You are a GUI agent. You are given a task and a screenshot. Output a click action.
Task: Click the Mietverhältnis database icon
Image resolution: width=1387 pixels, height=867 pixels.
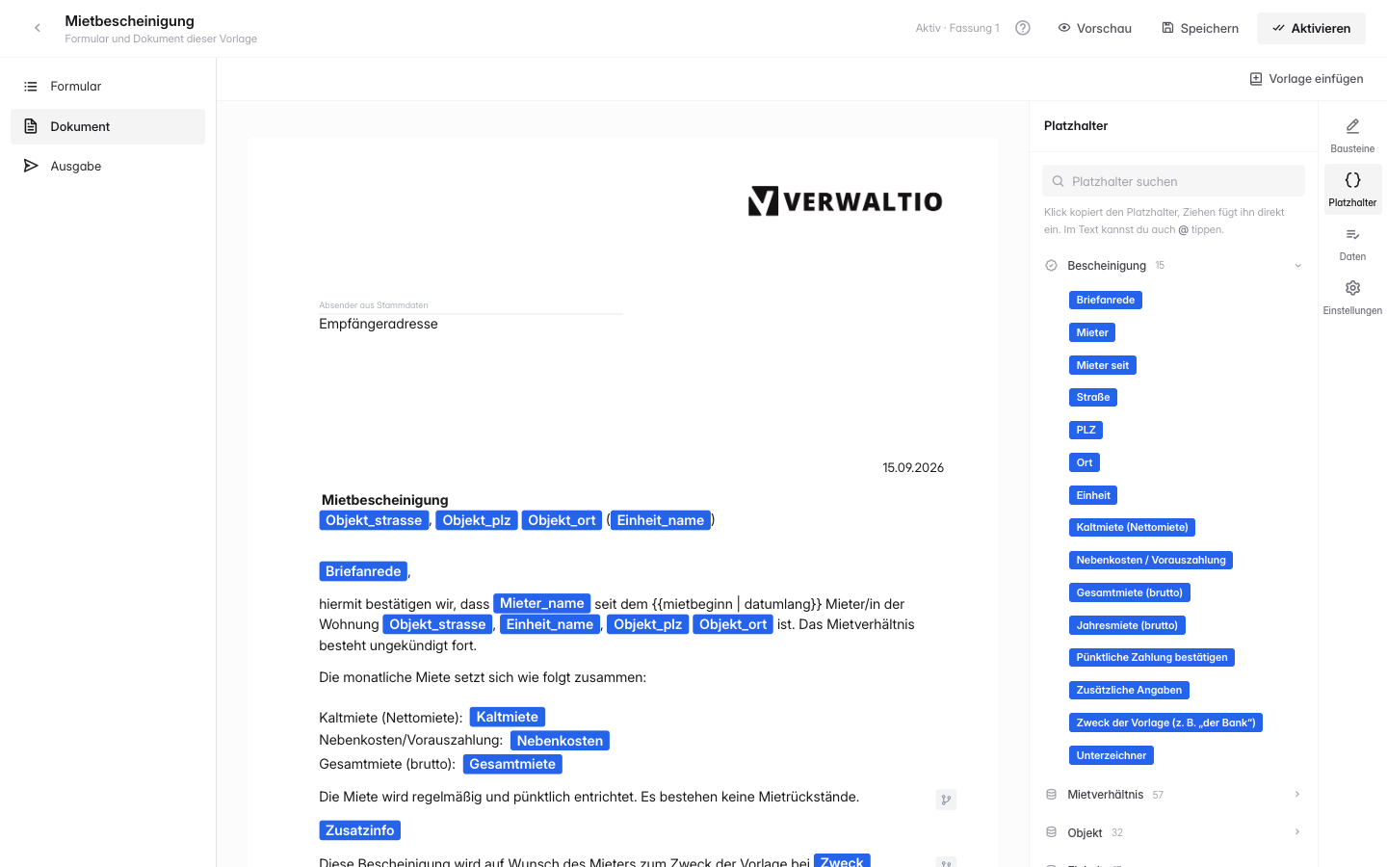tap(1051, 795)
